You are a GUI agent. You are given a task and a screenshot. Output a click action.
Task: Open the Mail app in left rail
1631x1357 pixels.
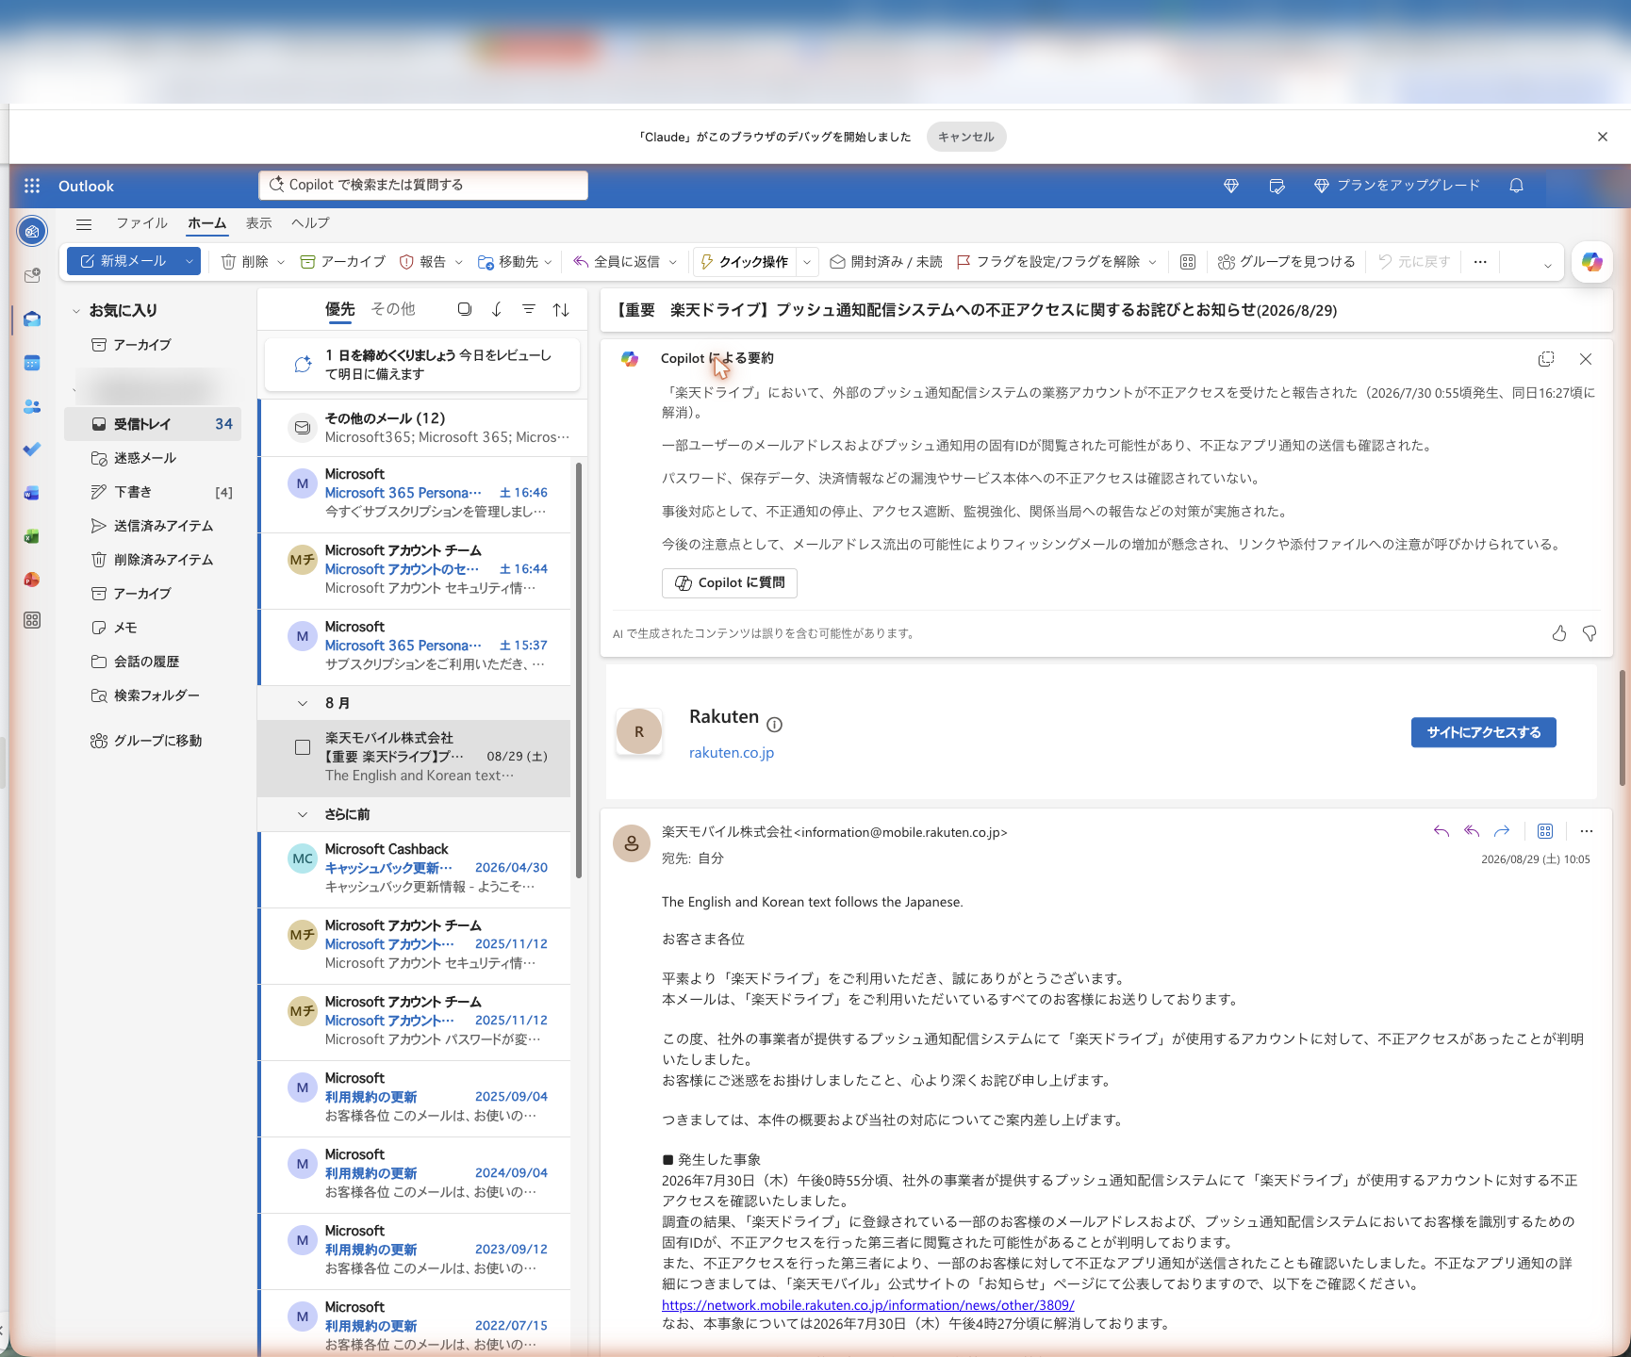[x=32, y=319]
